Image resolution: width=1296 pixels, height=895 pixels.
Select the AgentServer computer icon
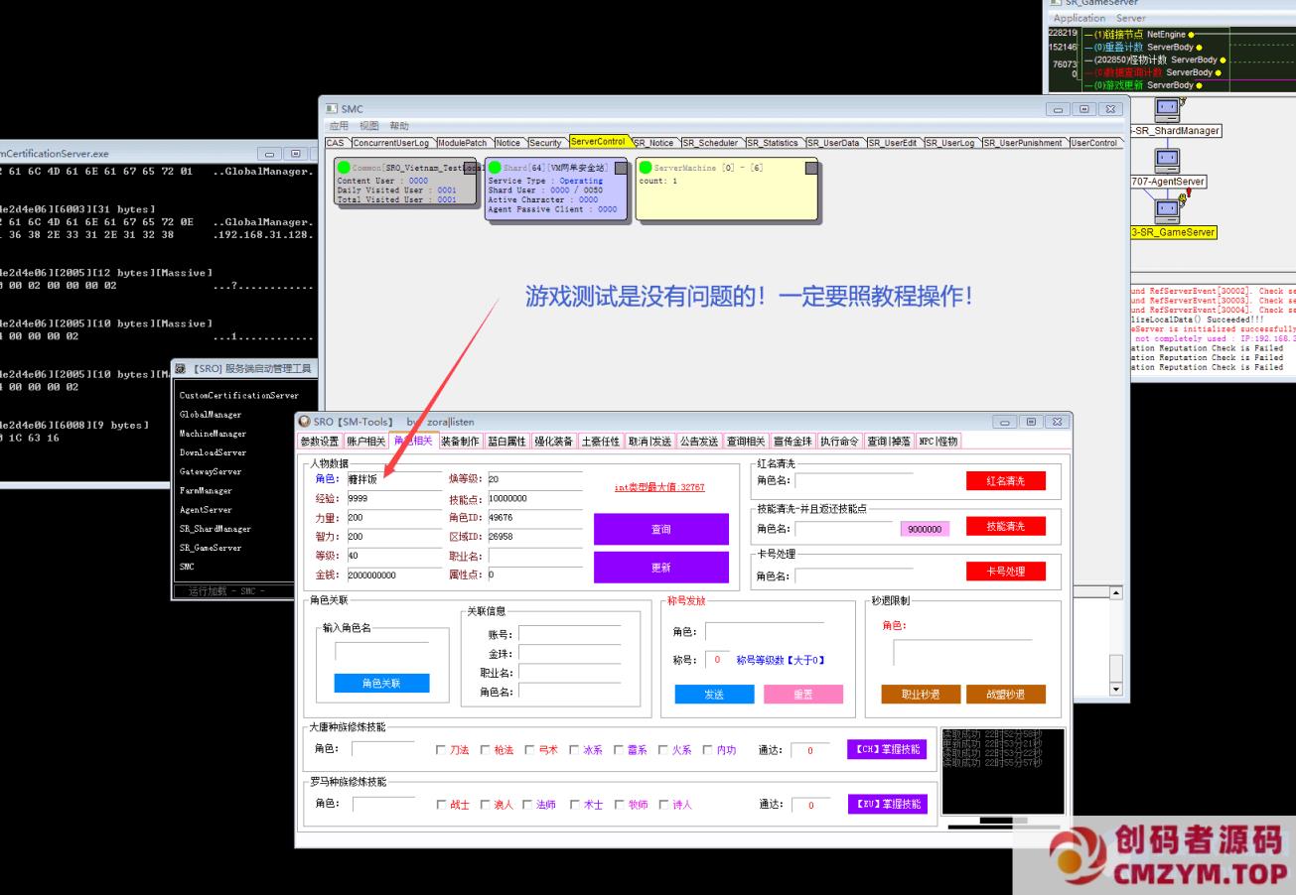click(1167, 159)
